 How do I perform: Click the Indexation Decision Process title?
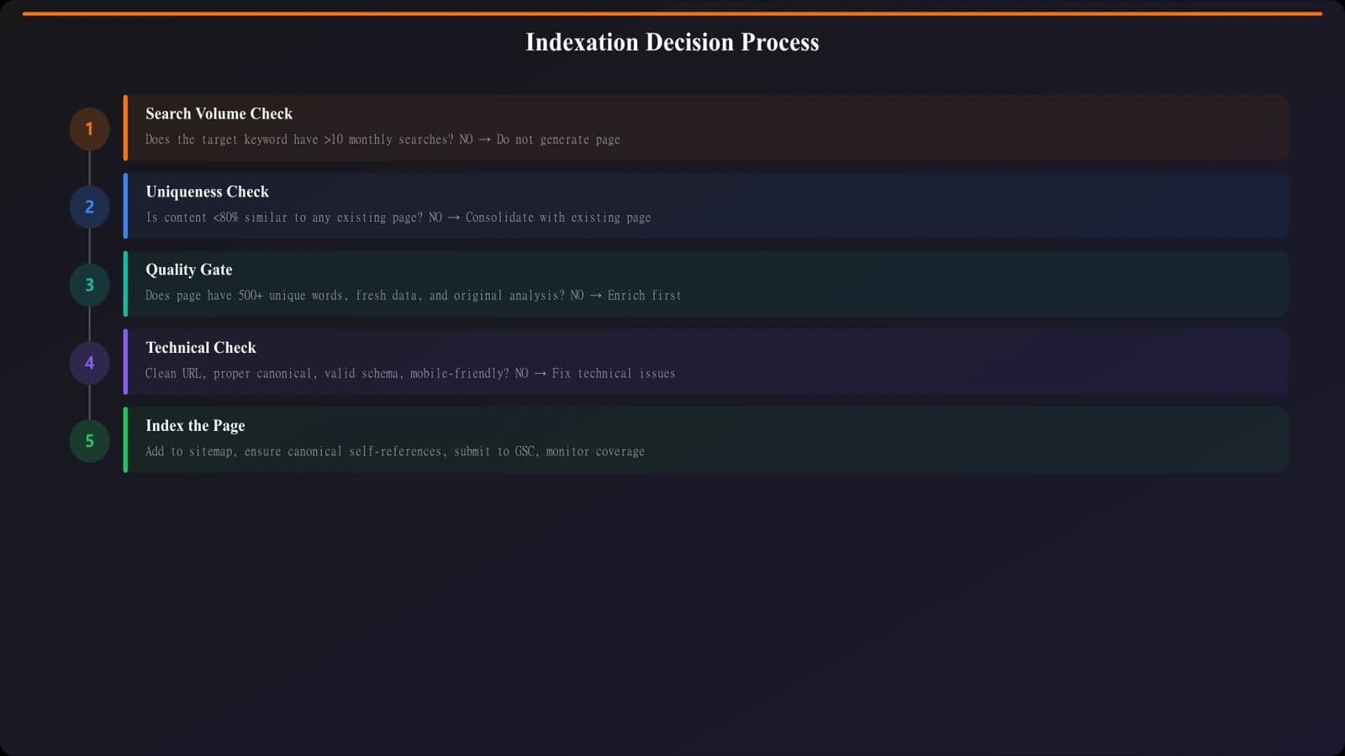click(x=672, y=42)
